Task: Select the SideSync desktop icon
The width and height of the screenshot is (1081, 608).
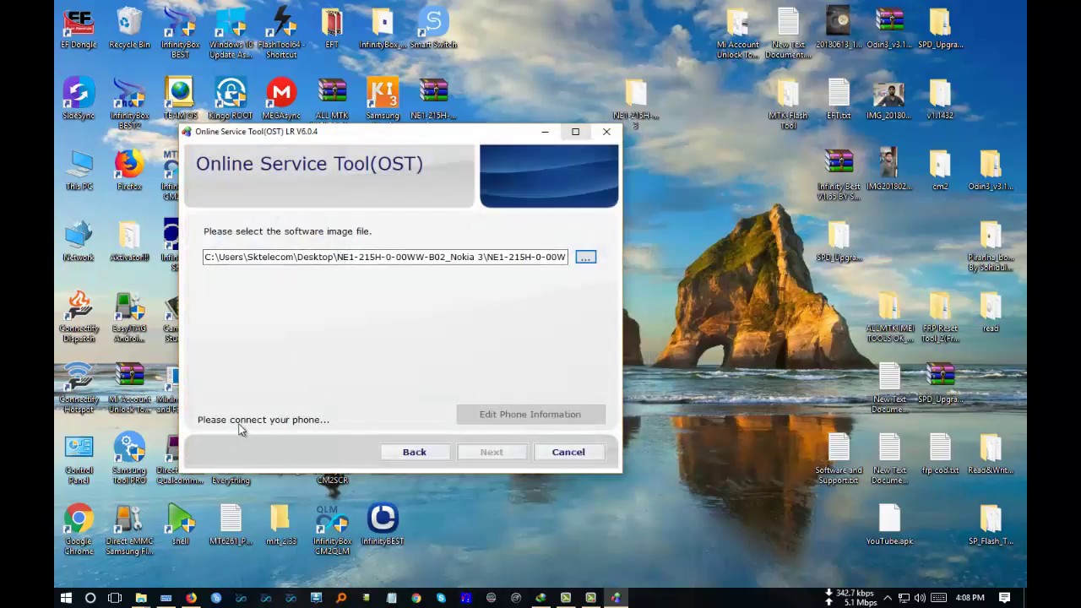Action: coord(79,99)
